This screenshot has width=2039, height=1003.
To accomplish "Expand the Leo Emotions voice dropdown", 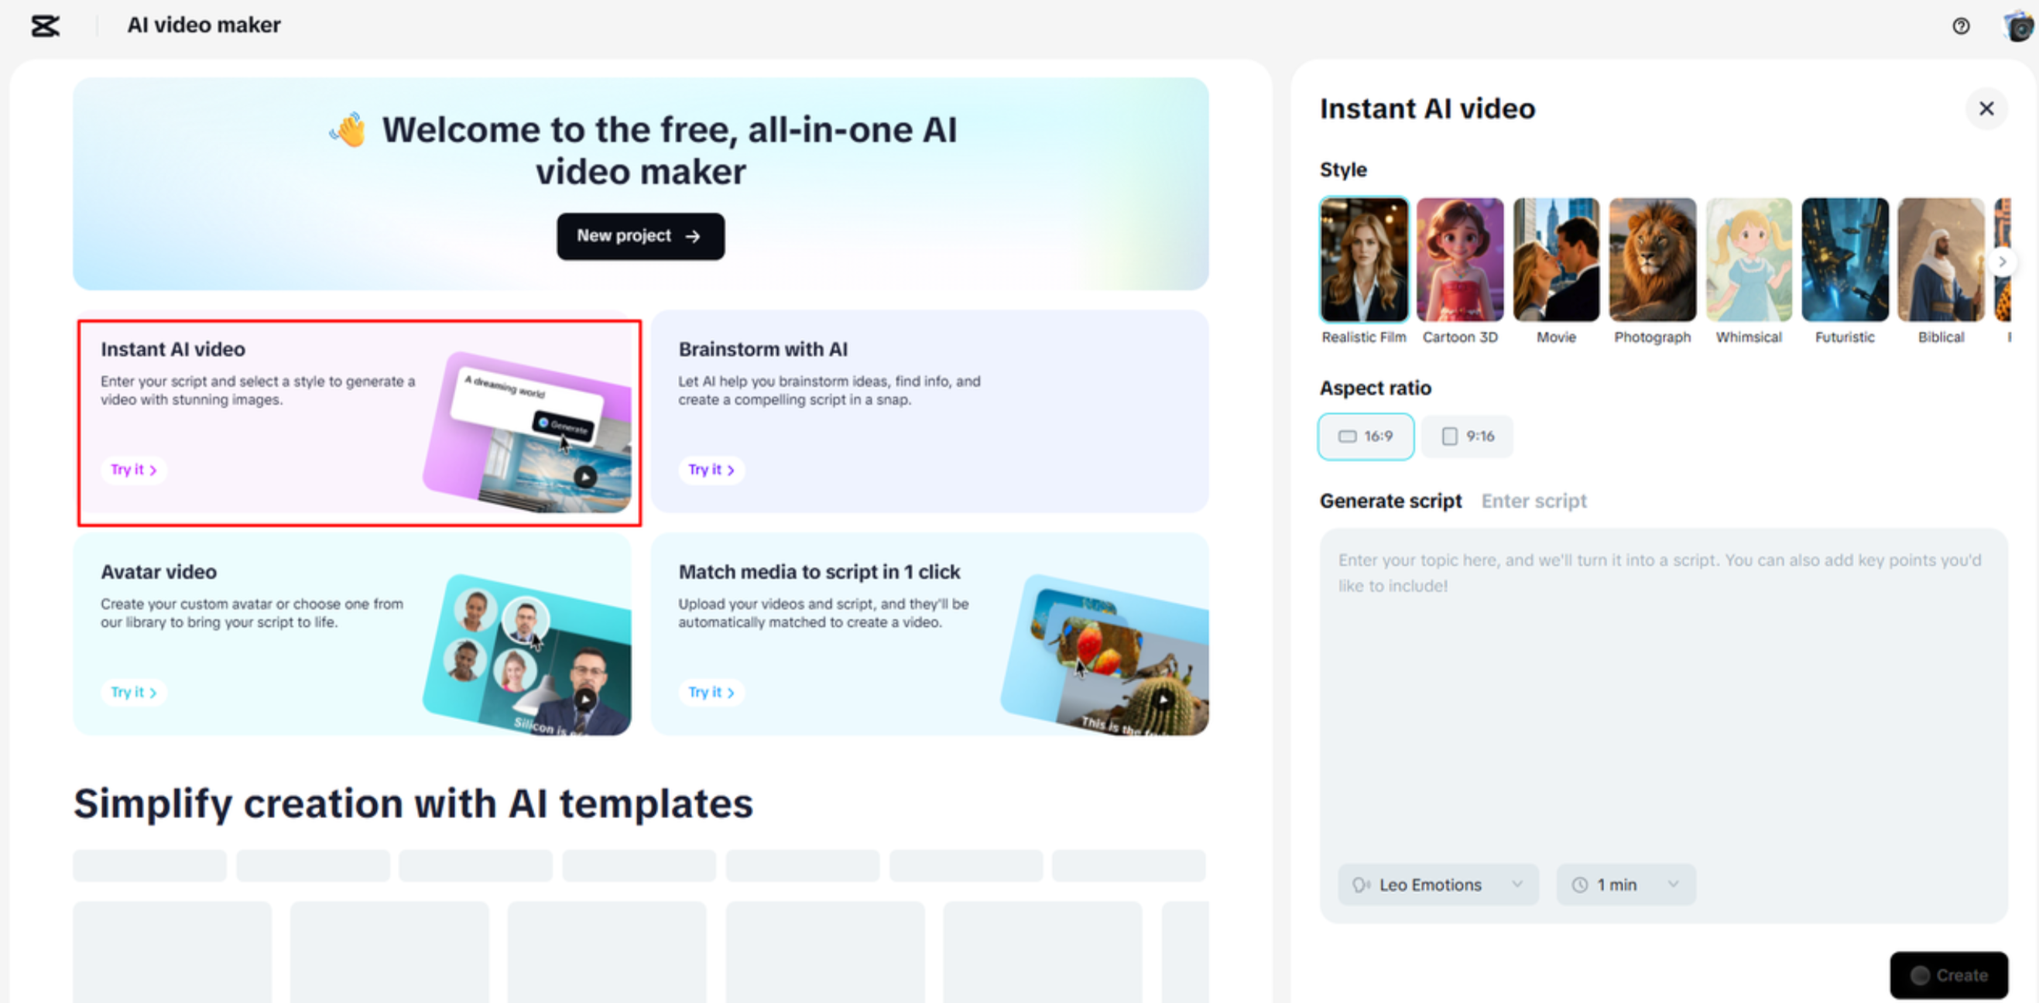I will [x=1438, y=885].
